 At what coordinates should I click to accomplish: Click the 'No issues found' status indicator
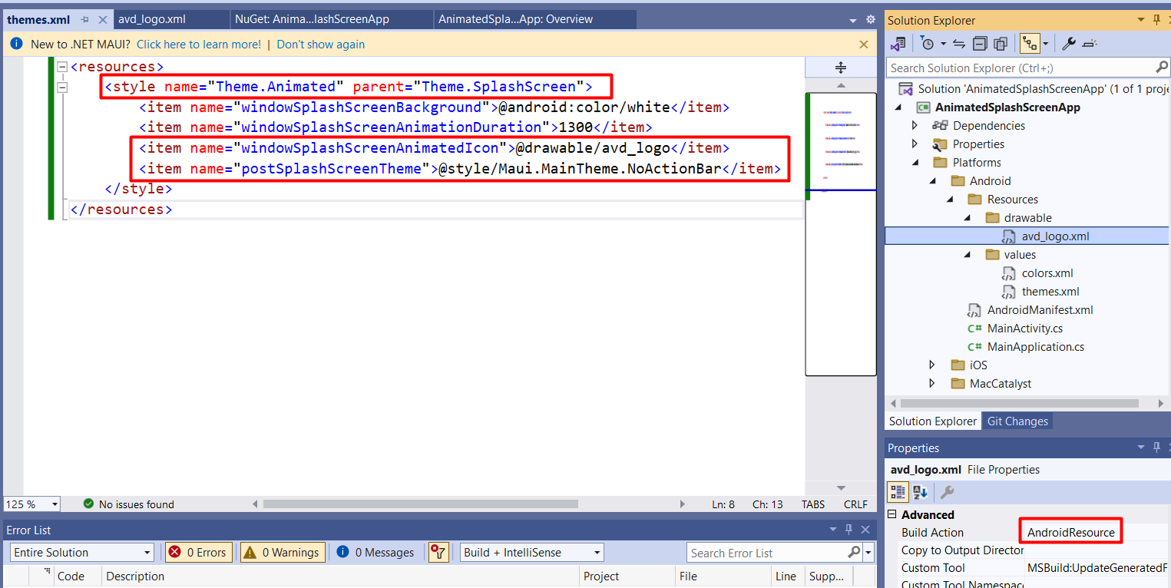129,504
